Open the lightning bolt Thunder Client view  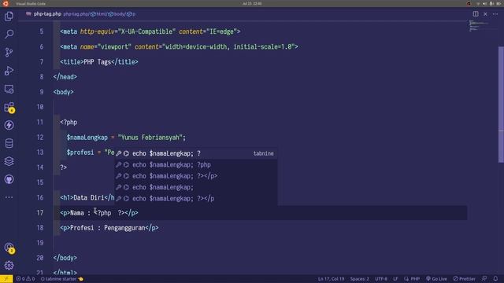tap(9, 125)
